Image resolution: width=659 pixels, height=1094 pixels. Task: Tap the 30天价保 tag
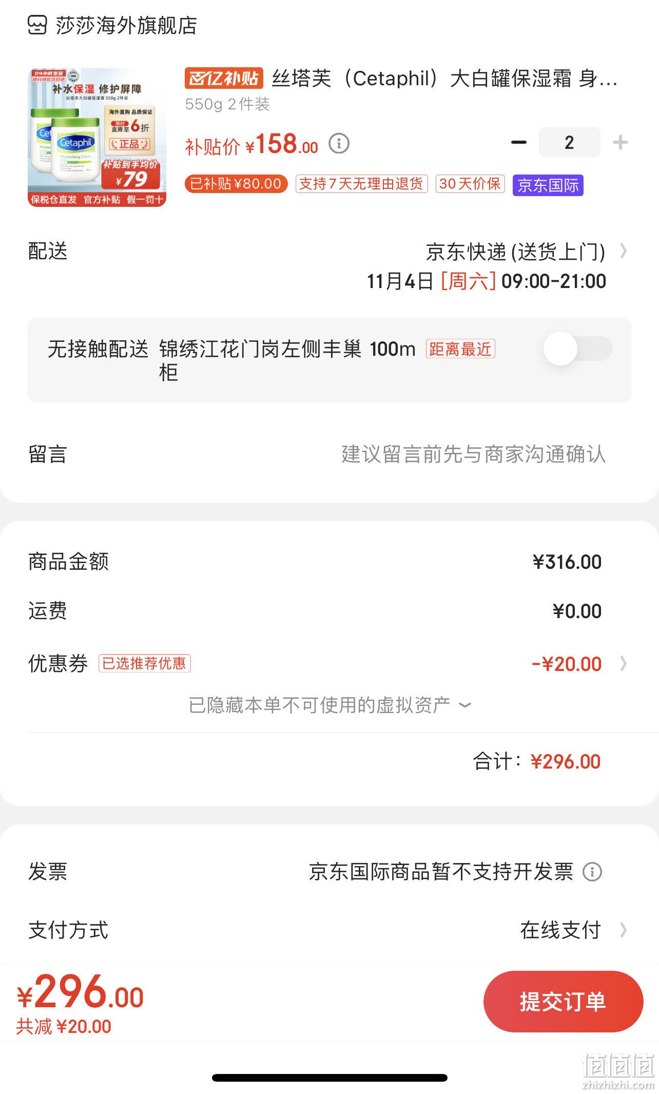pos(470,184)
